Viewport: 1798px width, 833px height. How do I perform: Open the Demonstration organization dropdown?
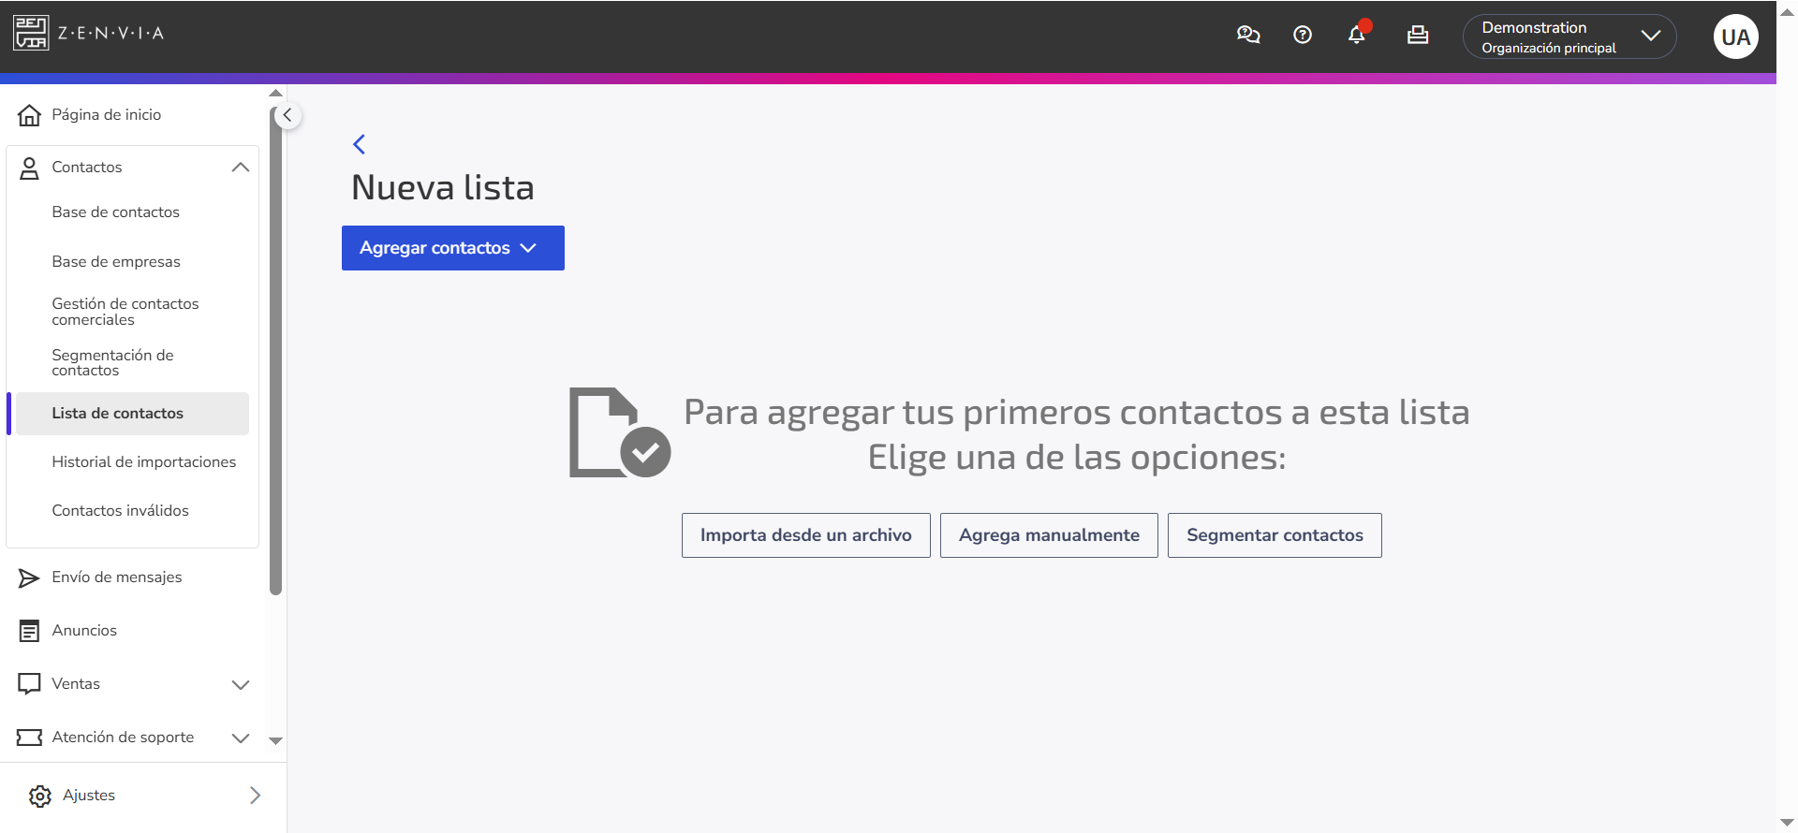tap(1570, 37)
